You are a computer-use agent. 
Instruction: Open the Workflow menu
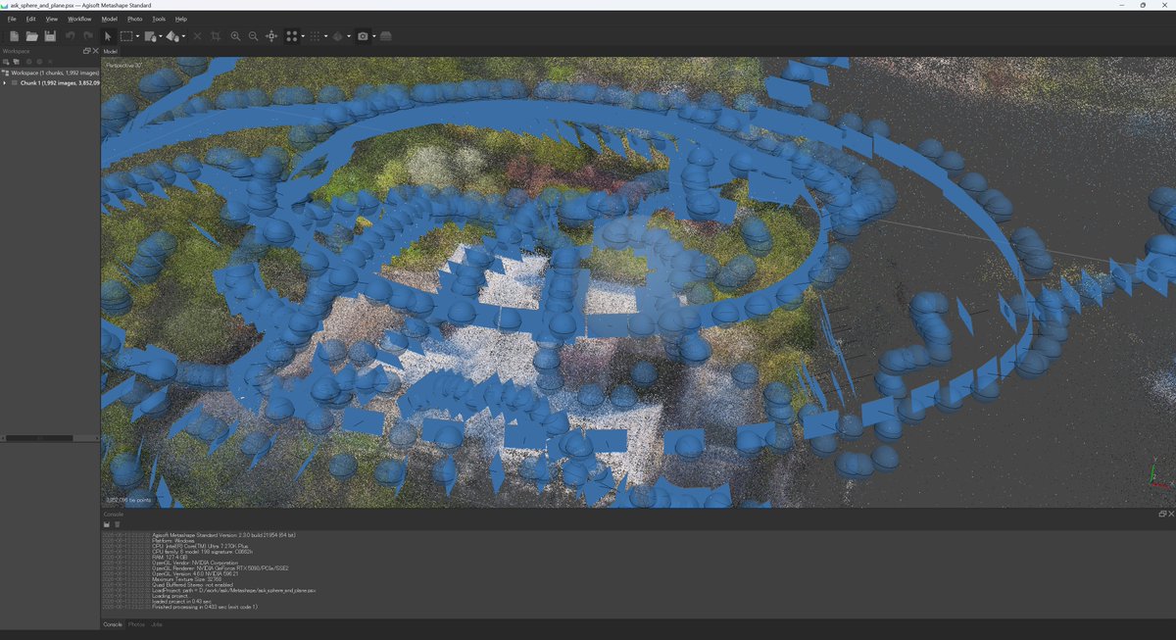(x=79, y=19)
